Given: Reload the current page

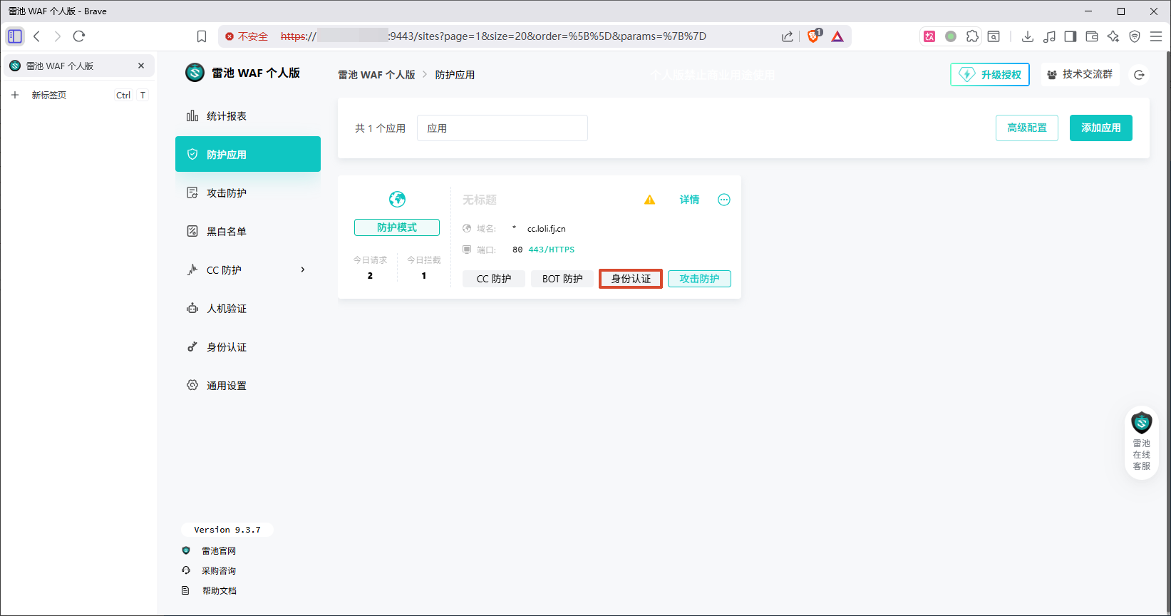Looking at the screenshot, I should coord(79,36).
